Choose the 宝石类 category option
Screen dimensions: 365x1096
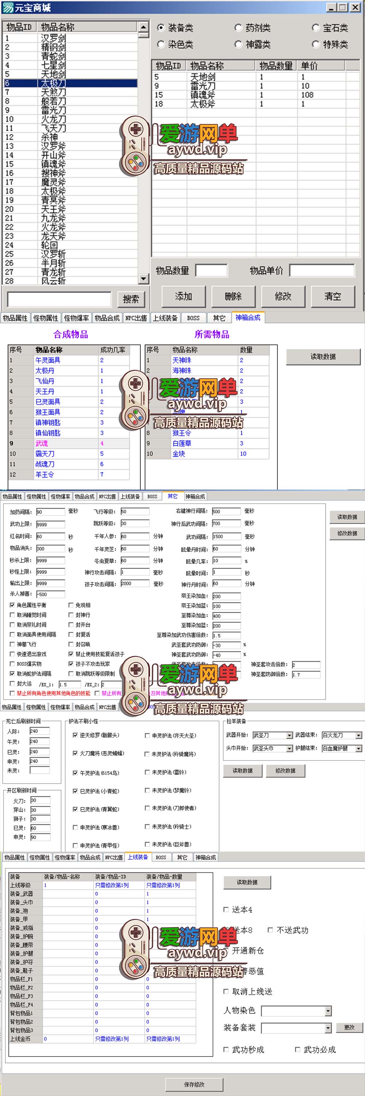316,28
